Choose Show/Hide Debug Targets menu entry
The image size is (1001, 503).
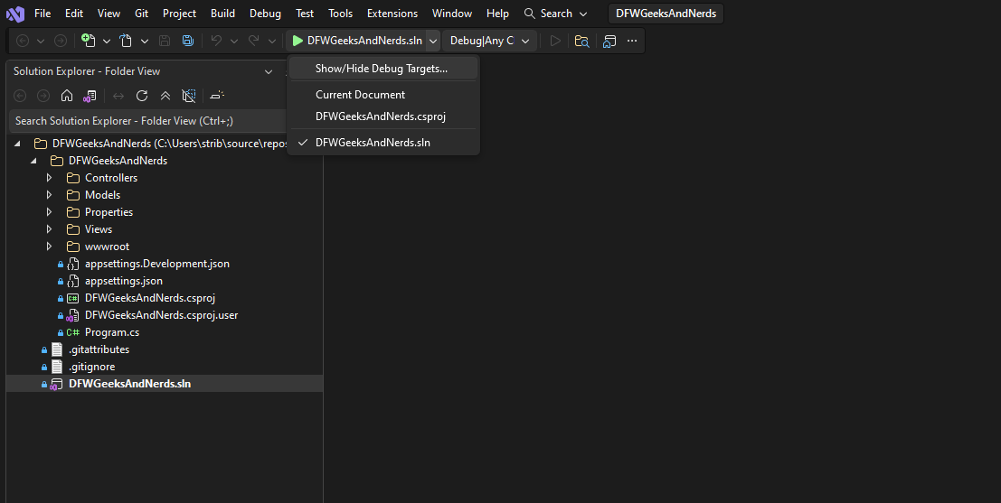(x=383, y=69)
